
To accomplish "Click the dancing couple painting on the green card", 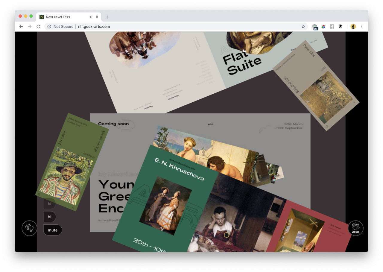I will (165, 205).
